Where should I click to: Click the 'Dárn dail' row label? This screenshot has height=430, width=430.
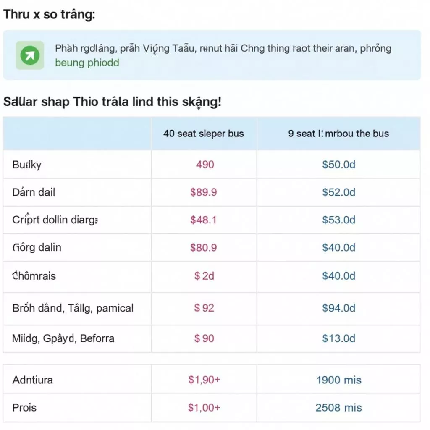tap(34, 192)
